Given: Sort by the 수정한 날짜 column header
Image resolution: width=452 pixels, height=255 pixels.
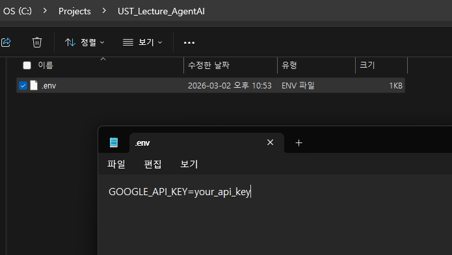Looking at the screenshot, I should [209, 65].
